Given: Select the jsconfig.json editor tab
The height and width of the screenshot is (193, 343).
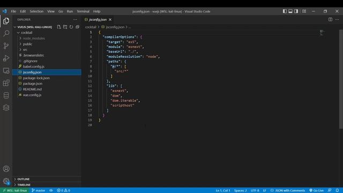Looking at the screenshot, I should [x=98, y=19].
